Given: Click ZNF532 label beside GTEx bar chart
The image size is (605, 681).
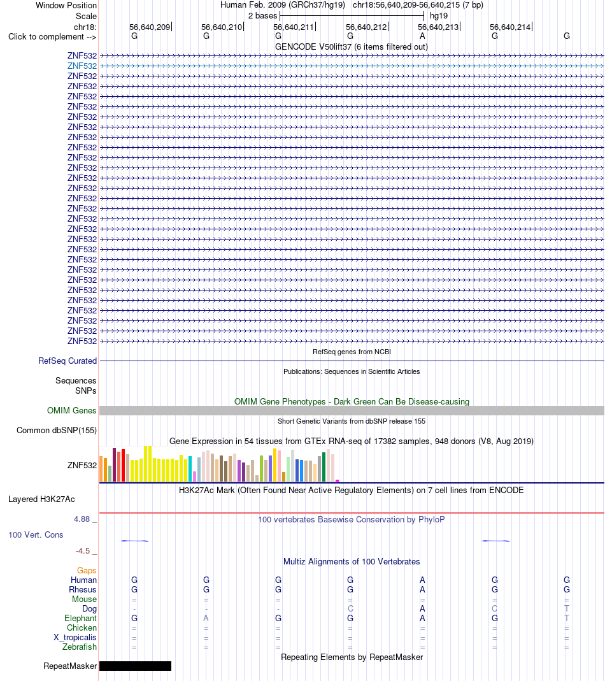Looking at the screenshot, I should coord(82,465).
